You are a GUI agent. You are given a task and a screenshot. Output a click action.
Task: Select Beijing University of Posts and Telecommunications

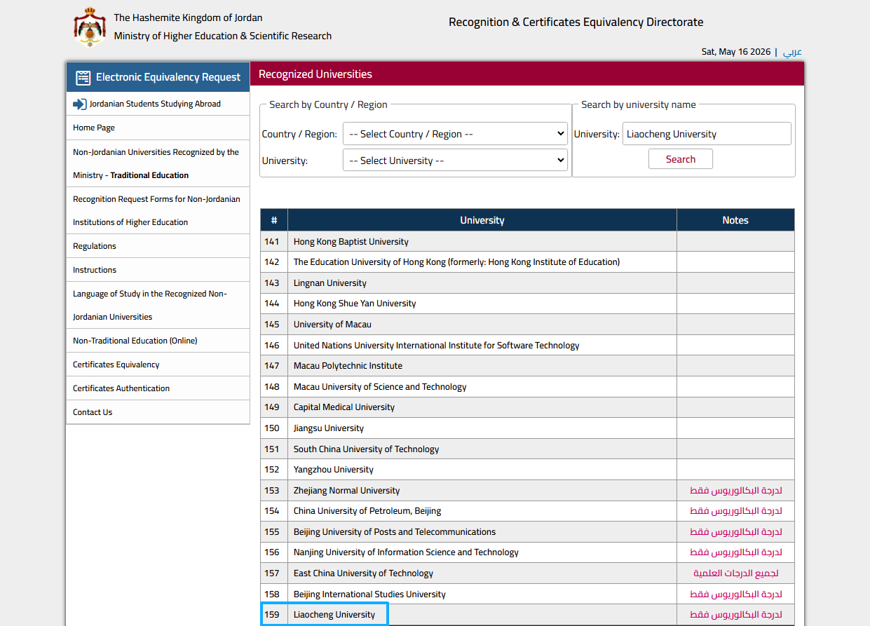527,532
